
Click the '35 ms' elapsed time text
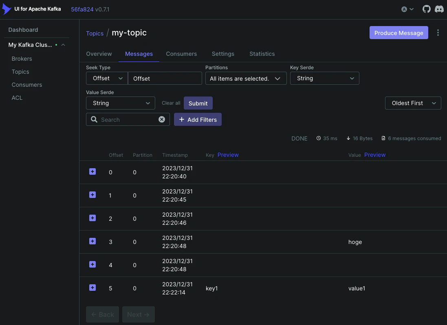point(330,138)
